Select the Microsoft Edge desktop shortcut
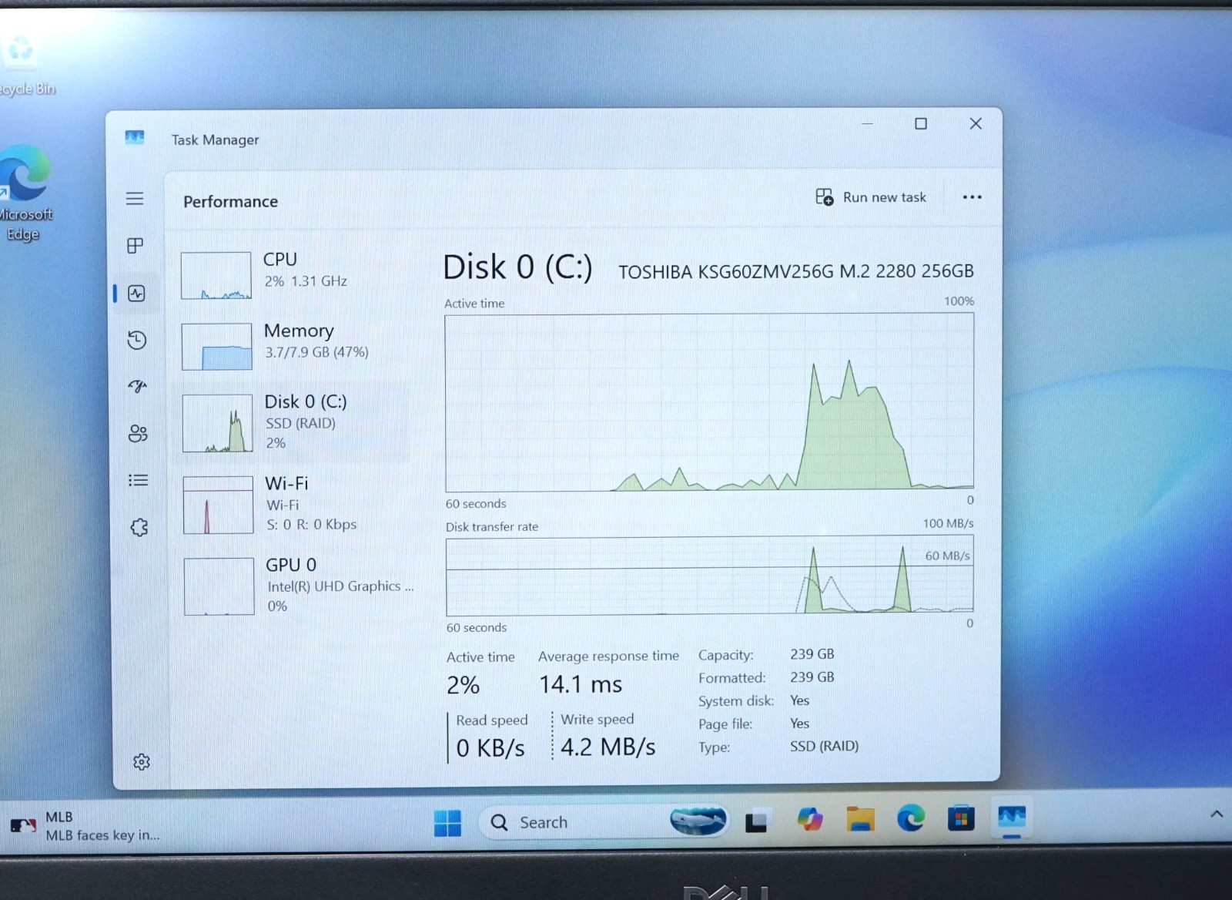This screenshot has width=1232, height=900. (x=25, y=193)
